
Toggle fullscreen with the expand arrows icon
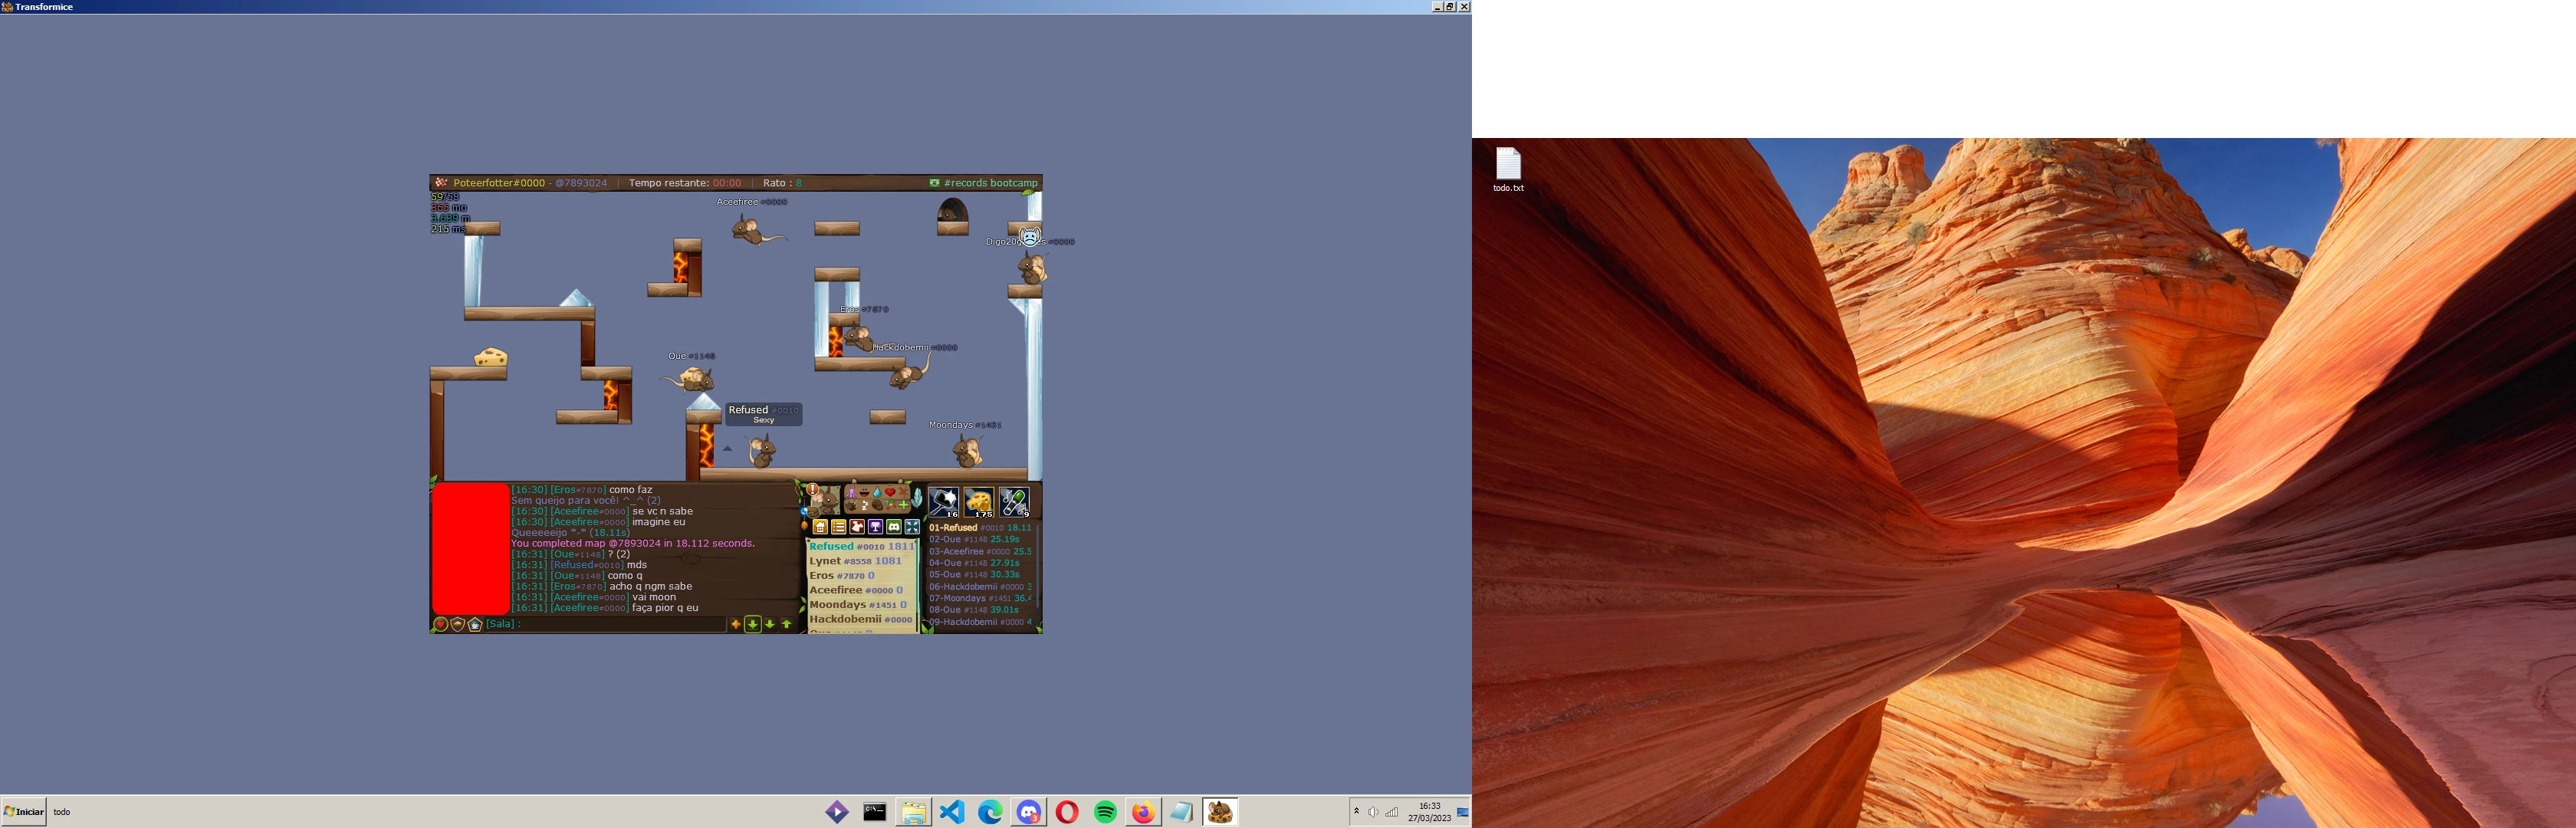[x=912, y=527]
